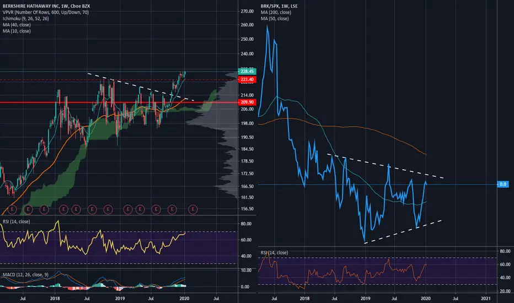Click the 214.00 price axis value
Viewport: 514px width, 303px height.
pyautogui.click(x=247, y=95)
